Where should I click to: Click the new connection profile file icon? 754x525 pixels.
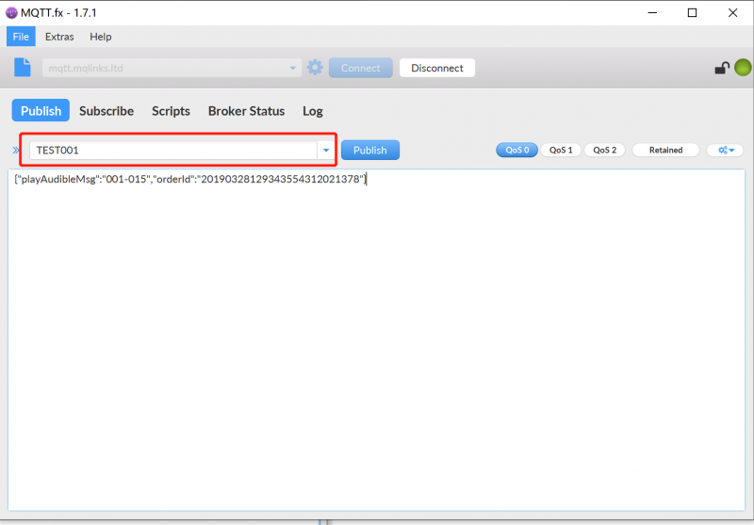pos(23,68)
